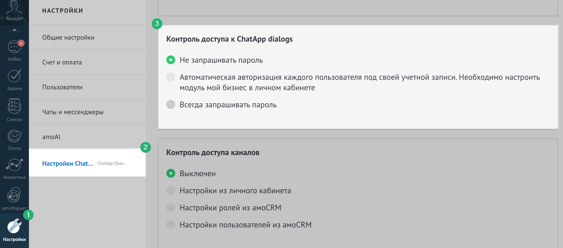Viewport: 563px width, 248px height.
Task: Select 'Настройки из личного кабинета' option
Action: pyautogui.click(x=171, y=191)
